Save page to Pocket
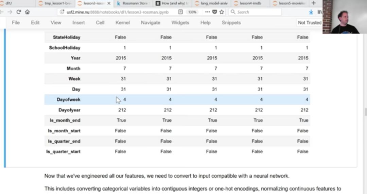 pos(215,12)
